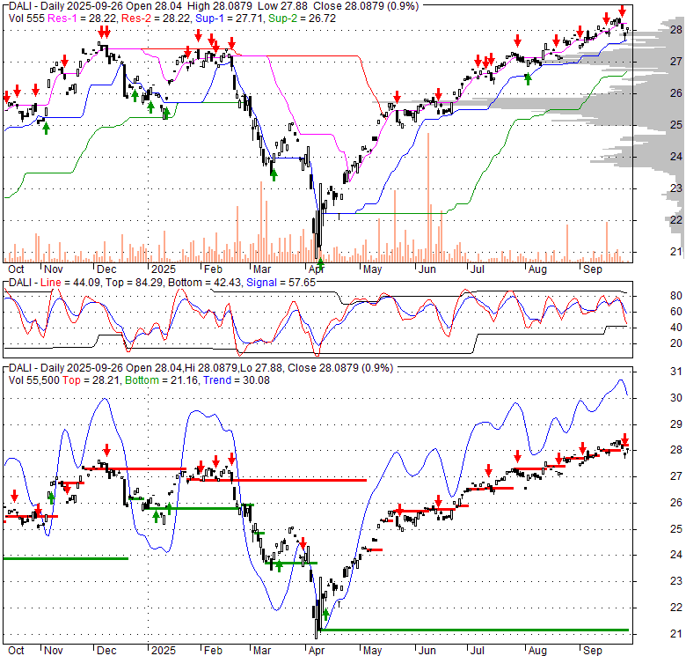Image resolution: width=686 pixels, height=656 pixels.
Task: Click the tallest June volume bar in top chart
Action: [428, 197]
